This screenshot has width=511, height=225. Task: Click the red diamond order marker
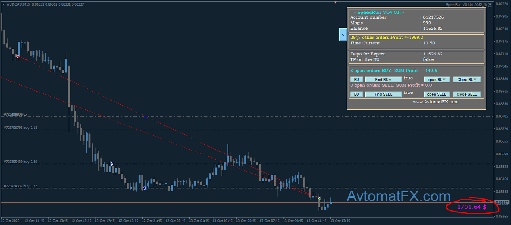17,56
